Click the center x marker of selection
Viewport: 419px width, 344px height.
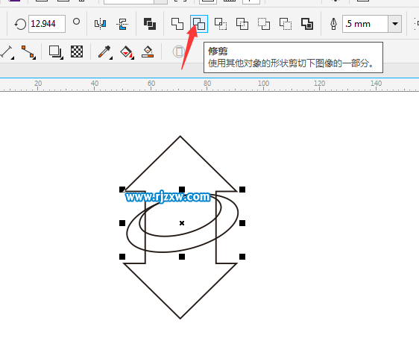coord(182,223)
